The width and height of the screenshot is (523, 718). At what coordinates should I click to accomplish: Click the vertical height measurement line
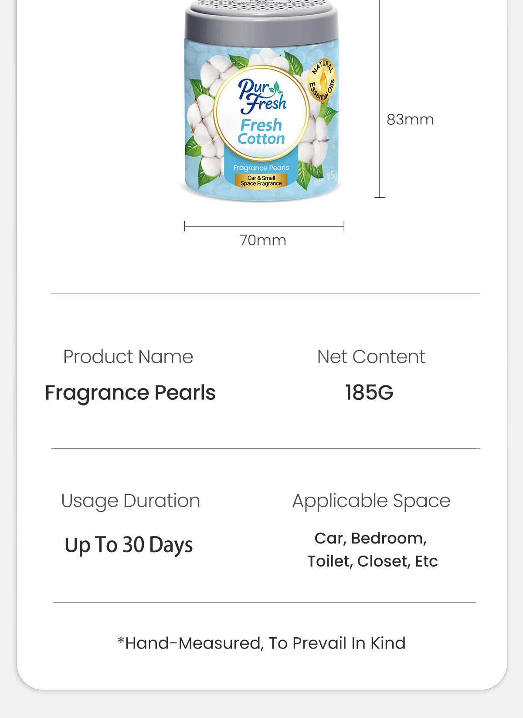pyautogui.click(x=380, y=100)
